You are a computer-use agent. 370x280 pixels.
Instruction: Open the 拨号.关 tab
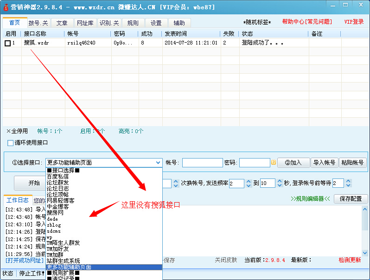tap(38, 23)
